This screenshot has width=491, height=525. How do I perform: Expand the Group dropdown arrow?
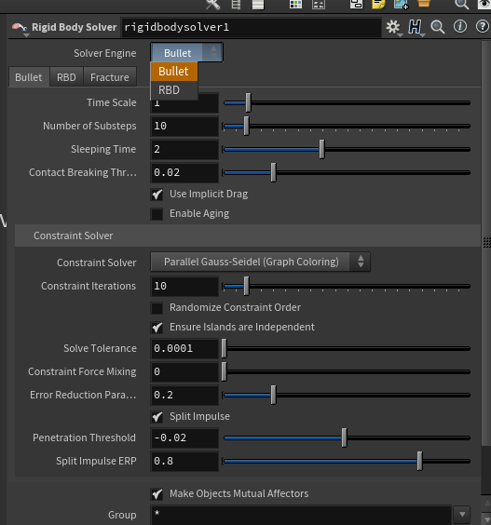pyautogui.click(x=462, y=515)
